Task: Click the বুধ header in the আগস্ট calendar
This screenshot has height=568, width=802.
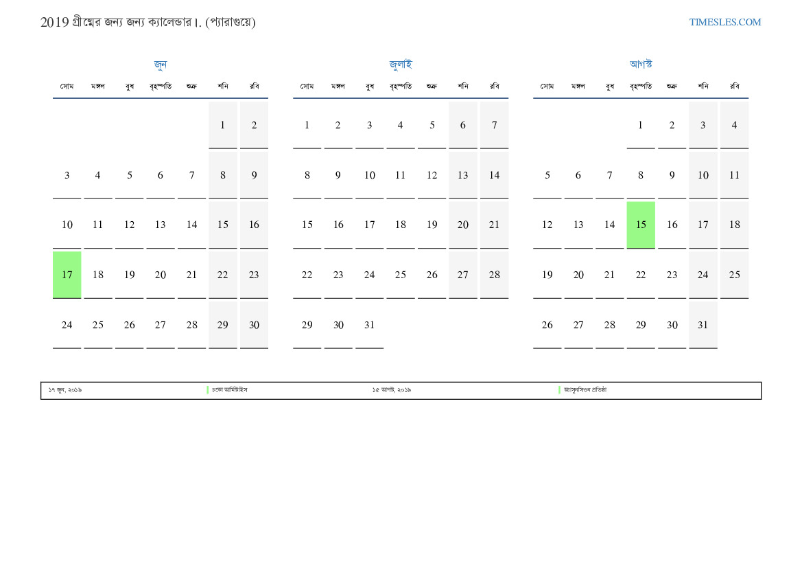Action: [610, 86]
